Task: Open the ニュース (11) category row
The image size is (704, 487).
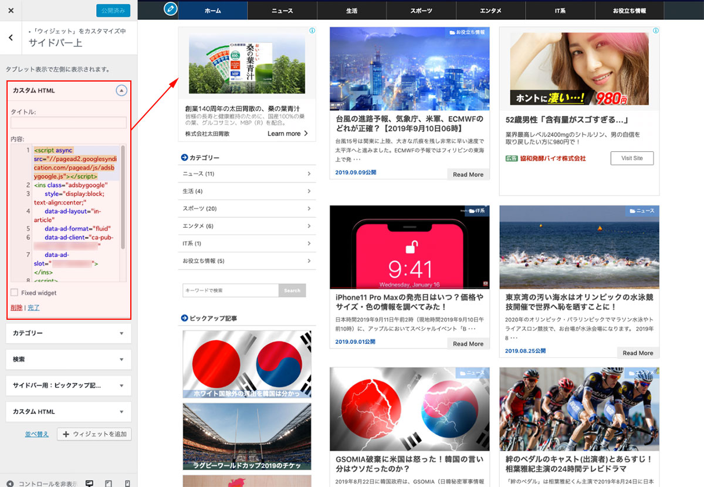Action: (x=246, y=174)
